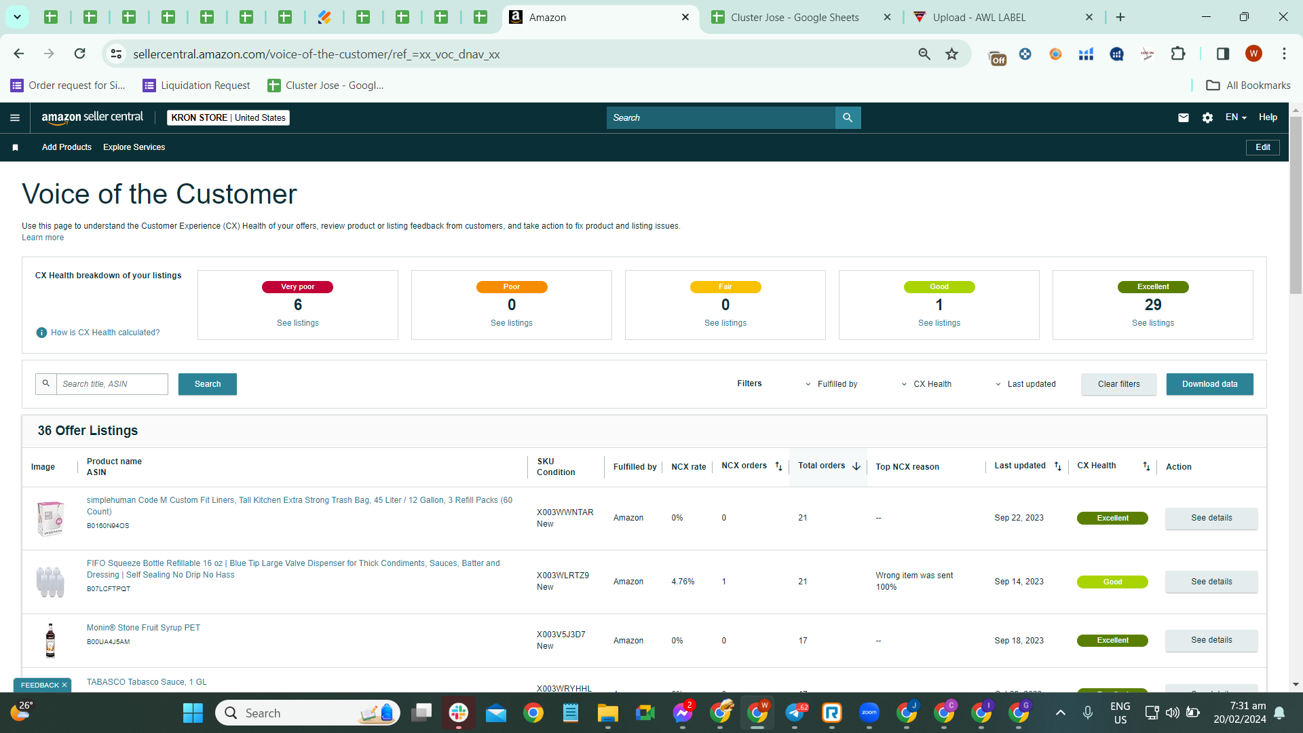Show hidden system tray icons chevron
This screenshot has height=733, width=1303.
pyautogui.click(x=1061, y=713)
